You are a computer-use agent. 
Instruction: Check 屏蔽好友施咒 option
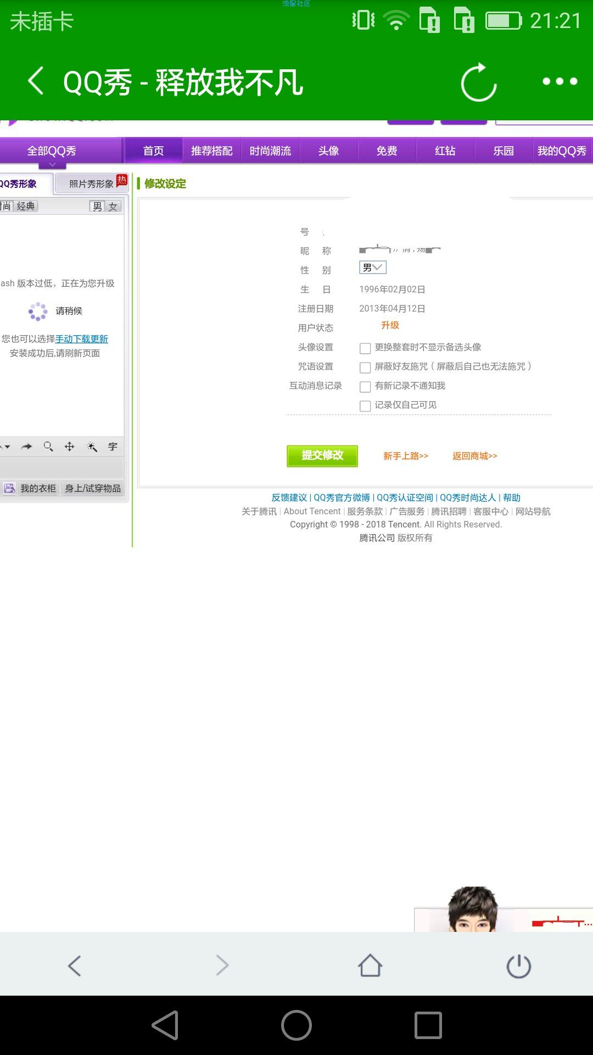(365, 368)
